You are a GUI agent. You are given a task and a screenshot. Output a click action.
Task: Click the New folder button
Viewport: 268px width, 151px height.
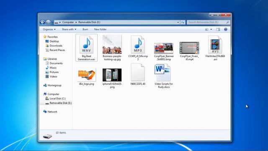tap(100, 29)
